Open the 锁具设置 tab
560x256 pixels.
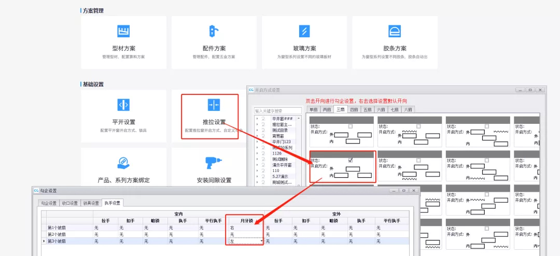click(91, 203)
